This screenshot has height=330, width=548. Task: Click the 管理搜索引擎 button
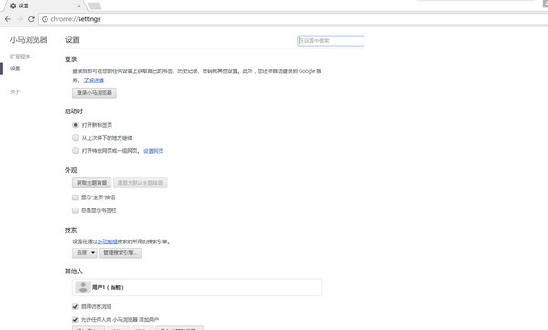pos(121,252)
